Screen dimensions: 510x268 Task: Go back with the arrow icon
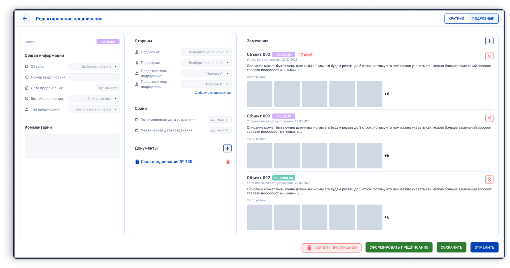coord(25,19)
